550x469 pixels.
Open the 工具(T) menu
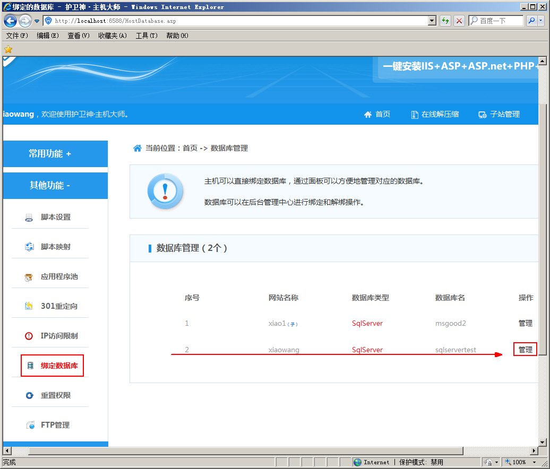coord(146,36)
